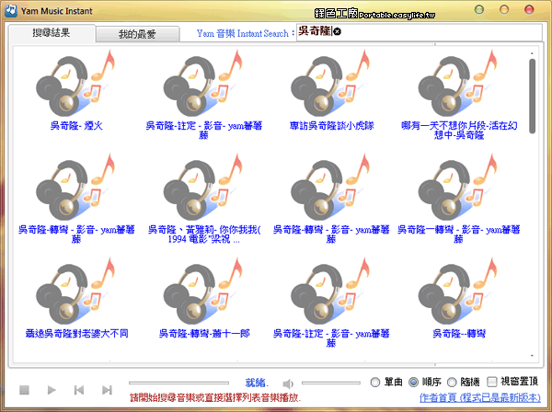Select the 隨機 shuffle radio button

click(x=452, y=382)
